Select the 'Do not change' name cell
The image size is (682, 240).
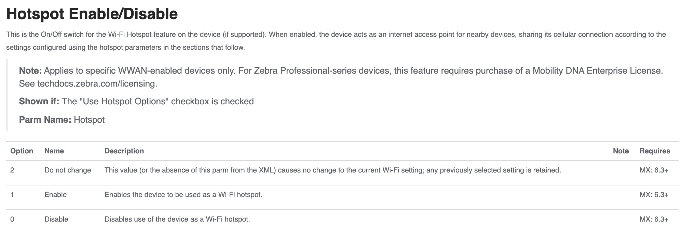click(x=68, y=170)
